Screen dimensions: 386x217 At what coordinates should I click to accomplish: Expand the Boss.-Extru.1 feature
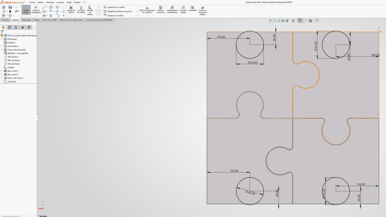tap(2, 71)
